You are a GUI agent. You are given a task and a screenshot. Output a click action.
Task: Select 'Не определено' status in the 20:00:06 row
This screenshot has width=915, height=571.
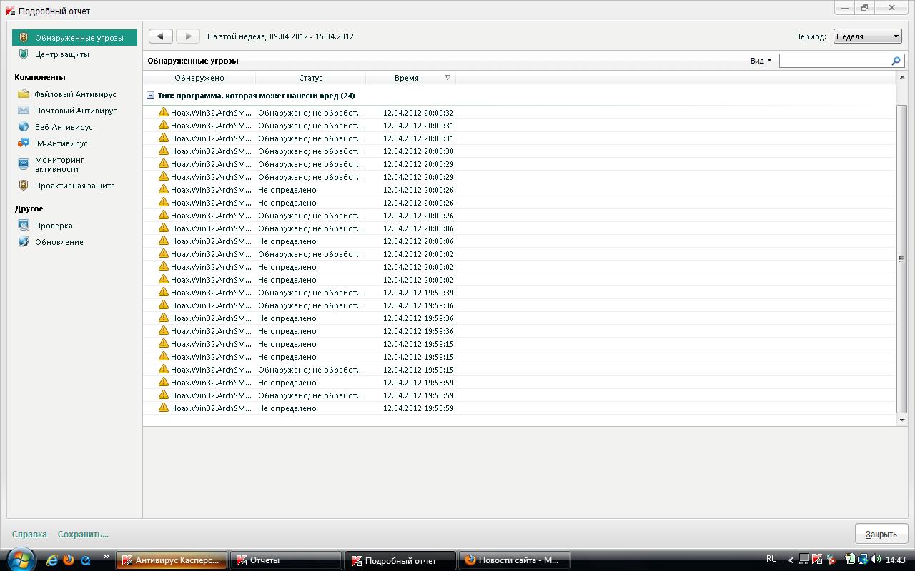coord(287,241)
